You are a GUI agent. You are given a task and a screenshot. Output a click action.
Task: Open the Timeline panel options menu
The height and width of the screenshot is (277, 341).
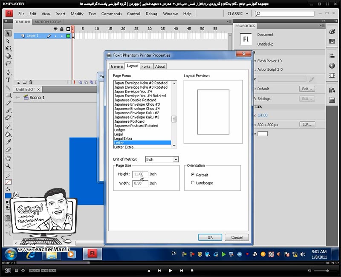pos(229,22)
